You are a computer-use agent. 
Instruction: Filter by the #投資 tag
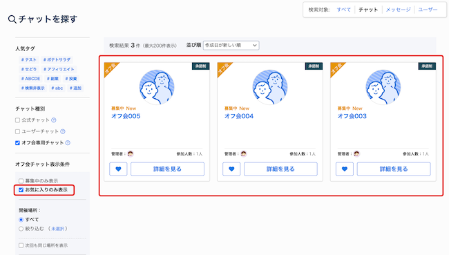[x=71, y=79]
